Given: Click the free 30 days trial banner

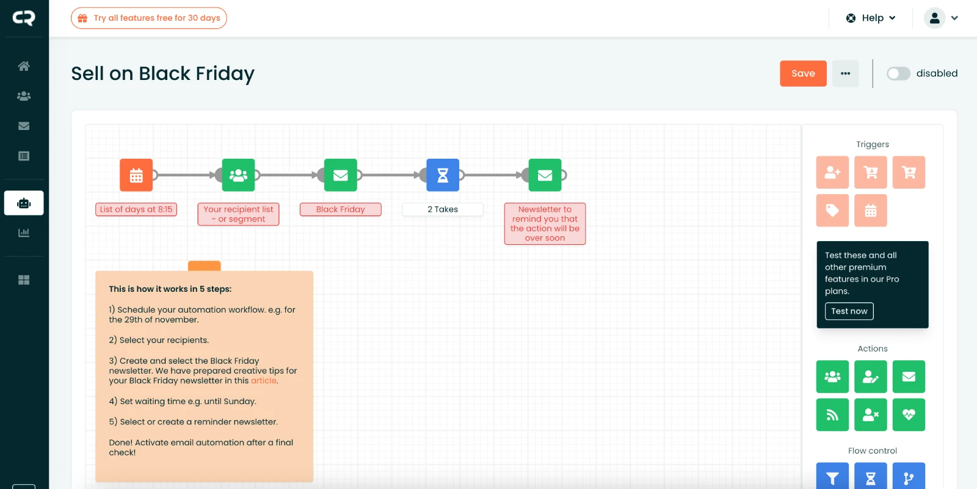Looking at the screenshot, I should (149, 18).
